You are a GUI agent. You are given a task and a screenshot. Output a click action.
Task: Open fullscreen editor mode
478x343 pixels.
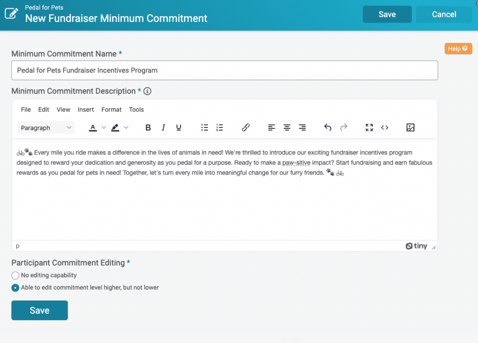(x=369, y=127)
